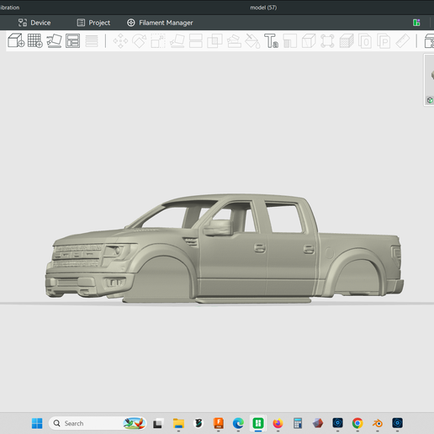Select the support painting brush tool
The image size is (434, 434).
pos(234,41)
